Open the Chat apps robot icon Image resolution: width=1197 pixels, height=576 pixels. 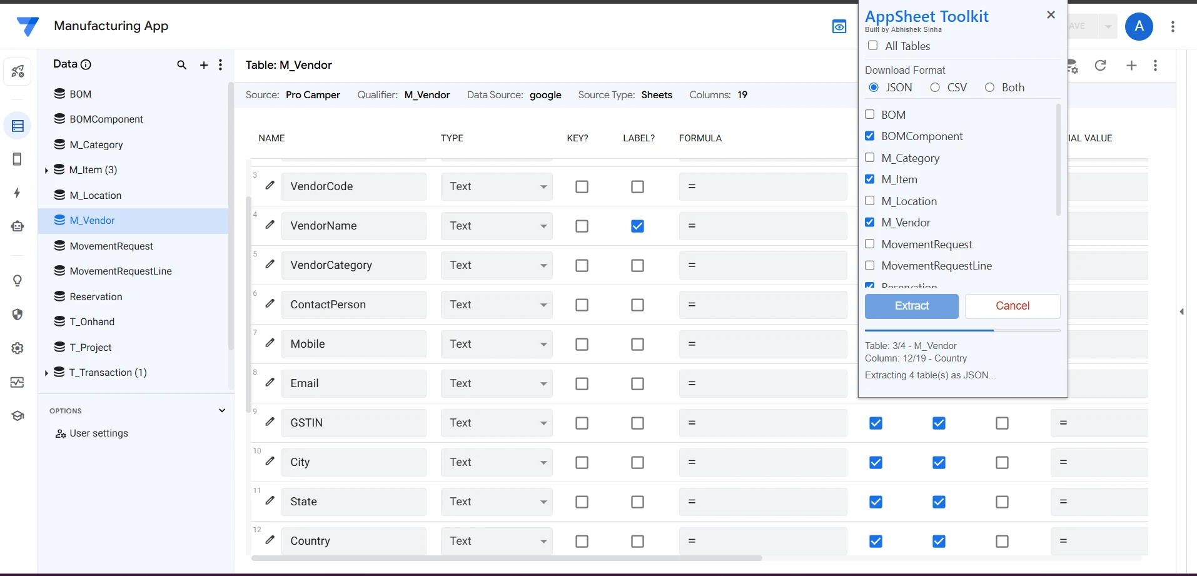18,226
